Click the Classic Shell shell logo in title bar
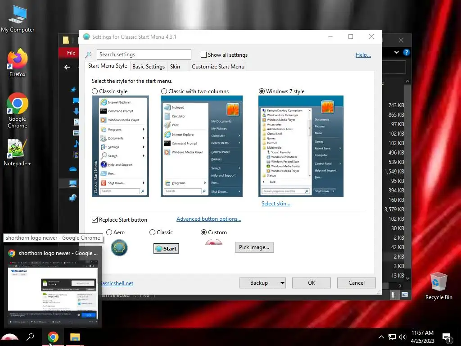Image resolution: width=461 pixels, height=346 pixels. pos(86,36)
